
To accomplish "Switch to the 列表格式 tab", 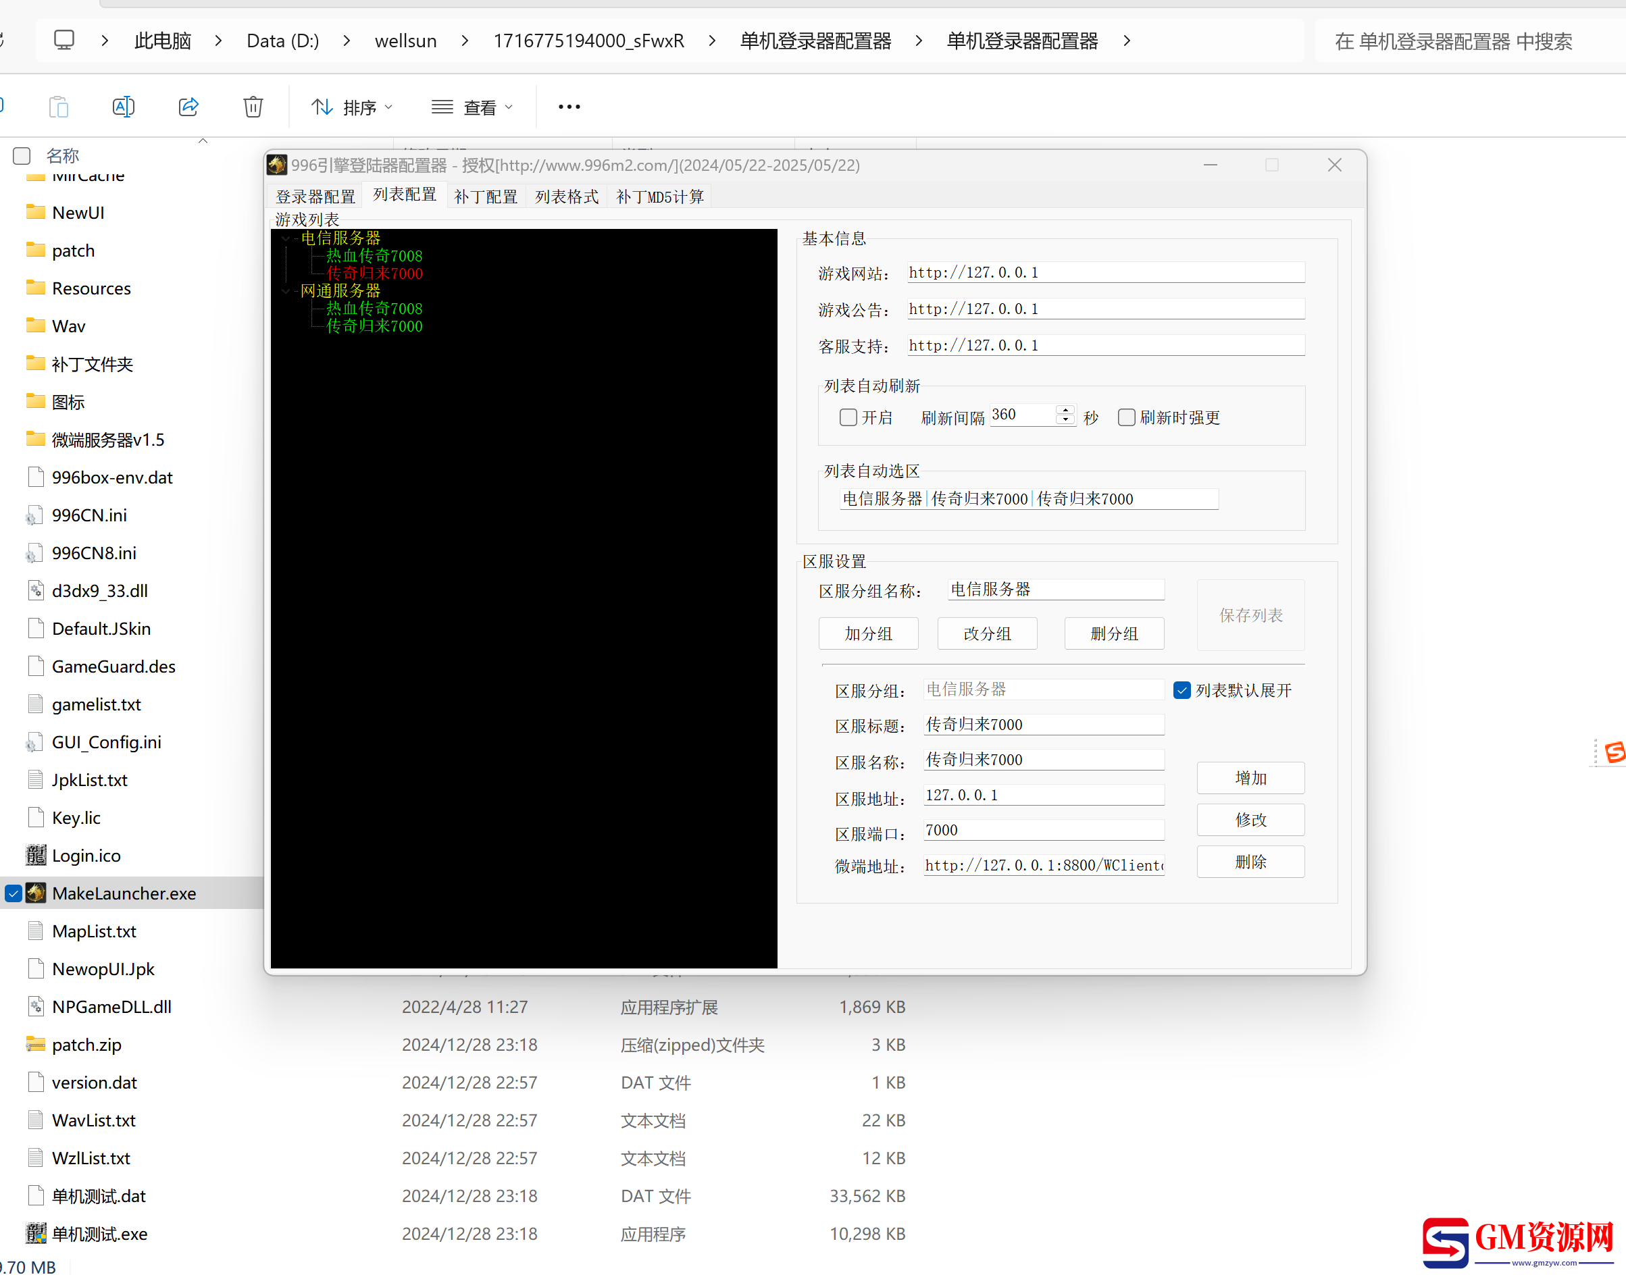I will [x=566, y=196].
